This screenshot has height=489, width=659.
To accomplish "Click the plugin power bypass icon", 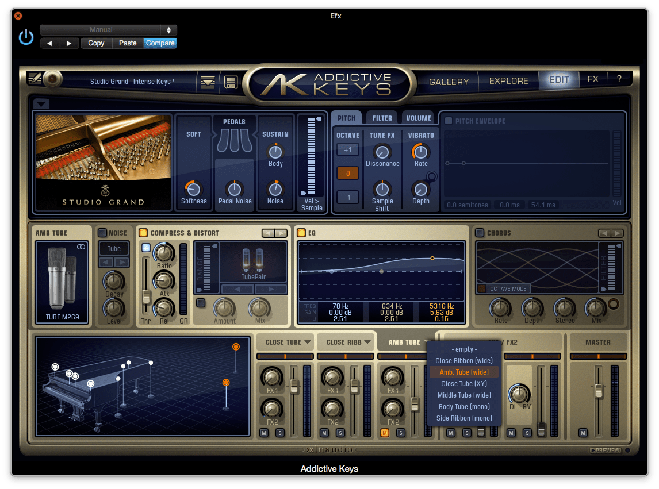I will (26, 37).
